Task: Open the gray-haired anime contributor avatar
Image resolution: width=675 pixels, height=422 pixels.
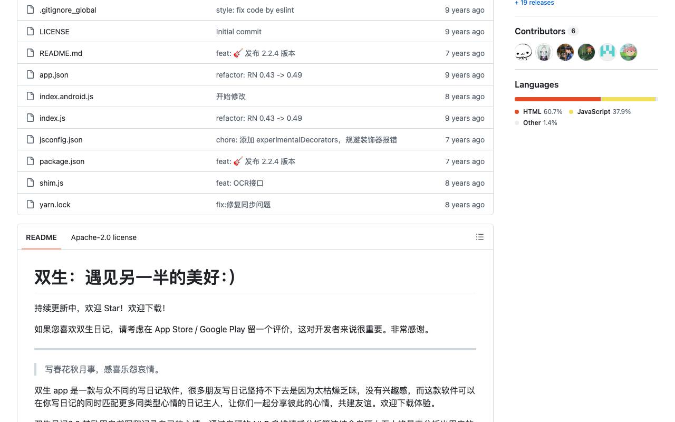Action: pyautogui.click(x=544, y=52)
